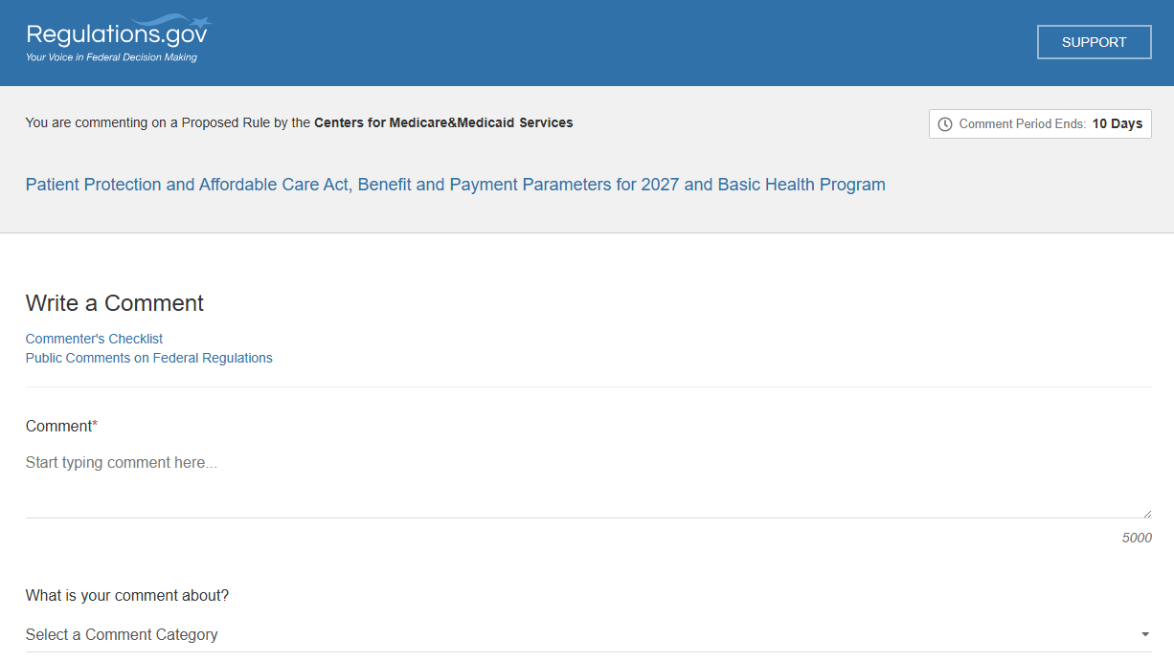
Task: Open the Commenter's Checklist link
Action: [94, 339]
